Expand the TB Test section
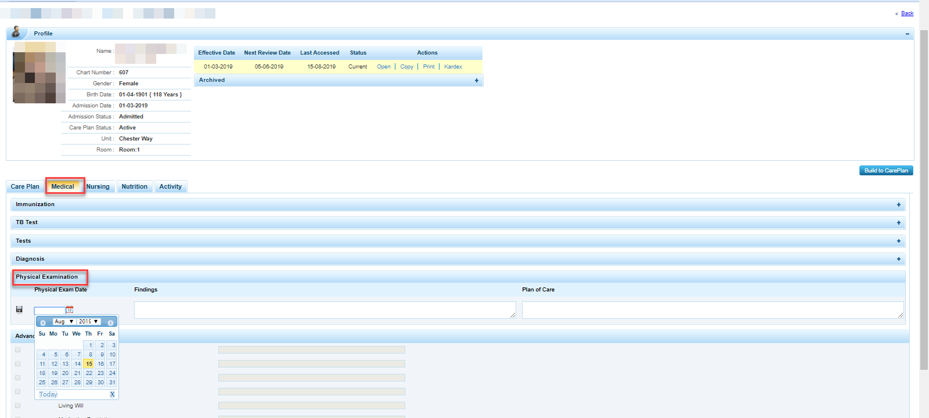929x418 pixels. pyautogui.click(x=898, y=222)
